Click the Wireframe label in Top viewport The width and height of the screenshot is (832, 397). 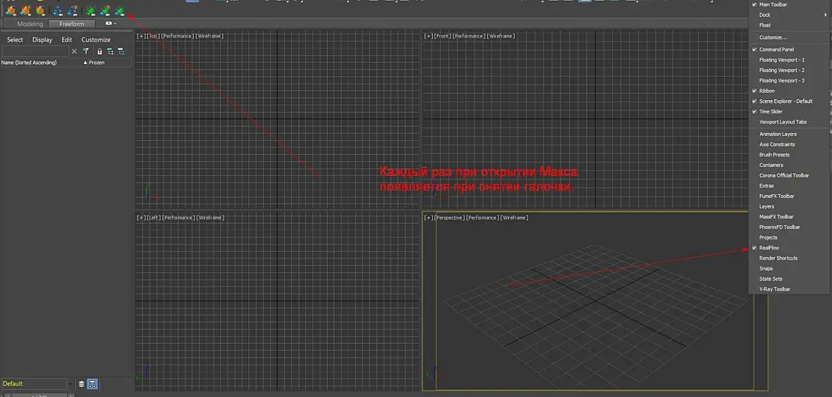209,36
